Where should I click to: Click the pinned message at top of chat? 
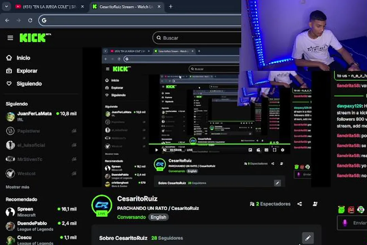[x=350, y=76]
